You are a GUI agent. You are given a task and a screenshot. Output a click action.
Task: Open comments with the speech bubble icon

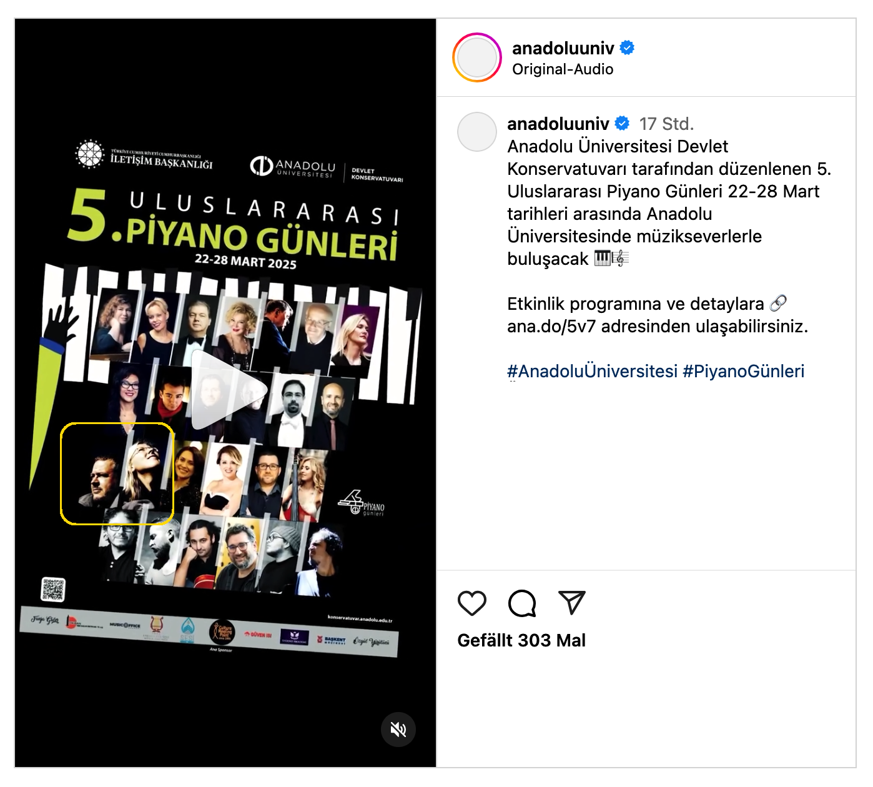point(522,603)
